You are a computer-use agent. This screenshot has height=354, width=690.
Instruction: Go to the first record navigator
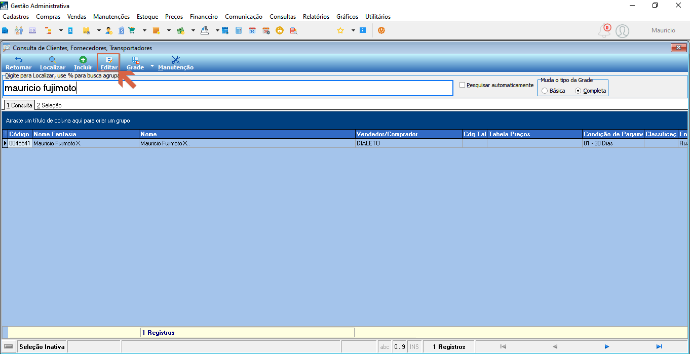tap(503, 347)
